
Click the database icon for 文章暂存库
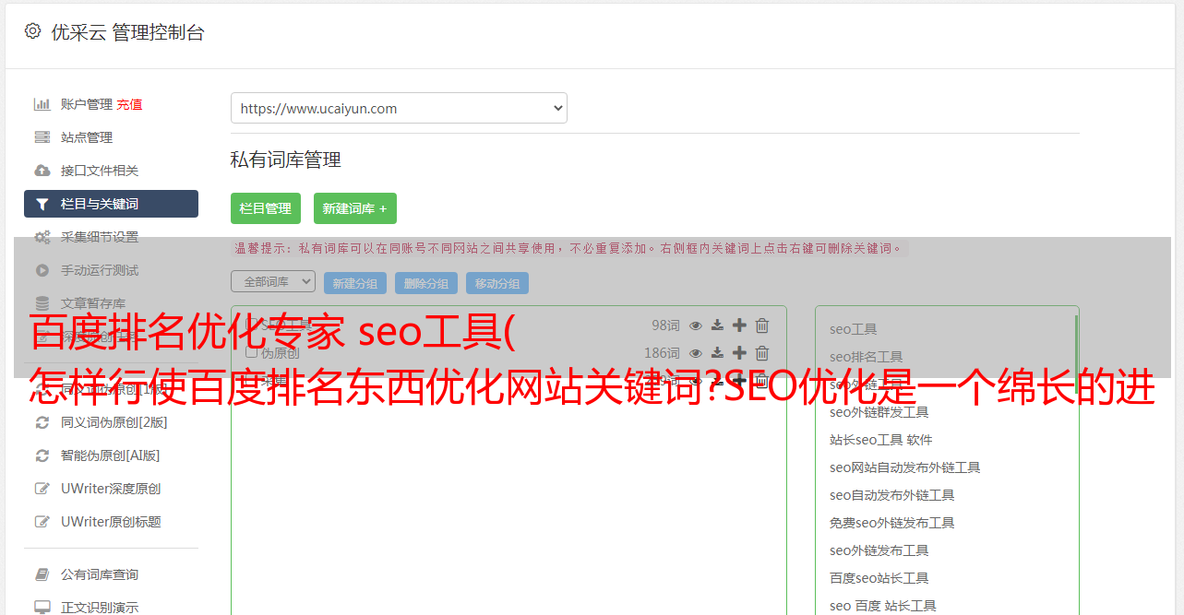(42, 303)
